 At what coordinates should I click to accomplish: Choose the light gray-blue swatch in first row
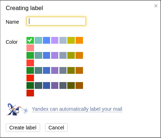pos(63,40)
